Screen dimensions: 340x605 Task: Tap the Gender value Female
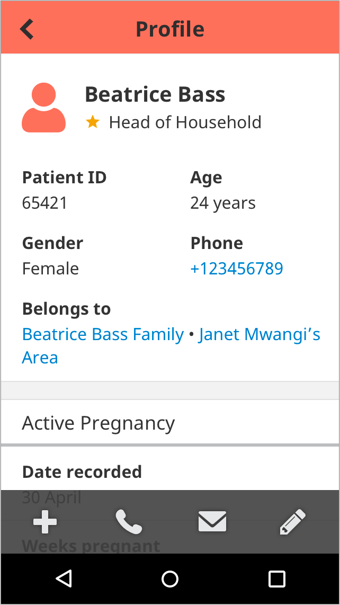click(x=50, y=269)
